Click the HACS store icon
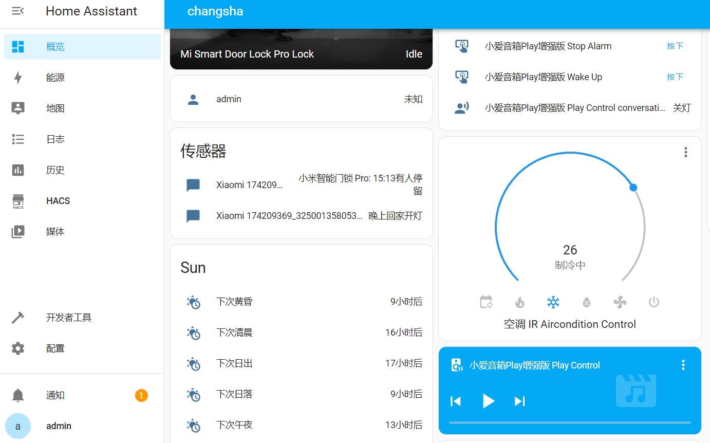Image resolution: width=710 pixels, height=443 pixels. pos(18,201)
